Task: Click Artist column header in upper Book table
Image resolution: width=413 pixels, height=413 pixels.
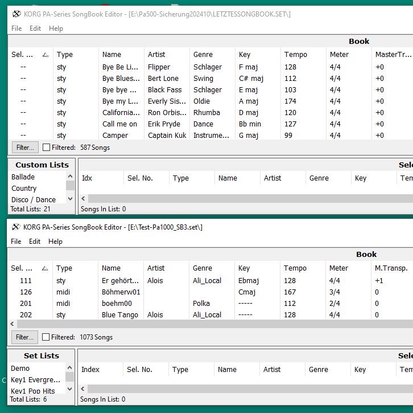Action: click(x=167, y=55)
